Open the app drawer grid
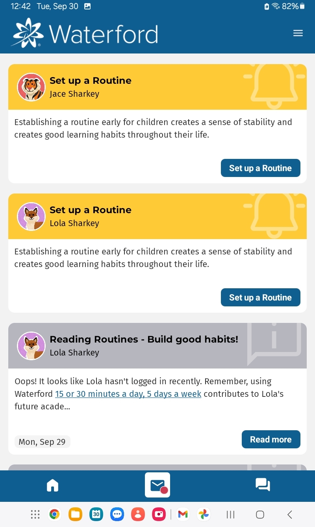Screen dimensions: 315x527 (35, 514)
